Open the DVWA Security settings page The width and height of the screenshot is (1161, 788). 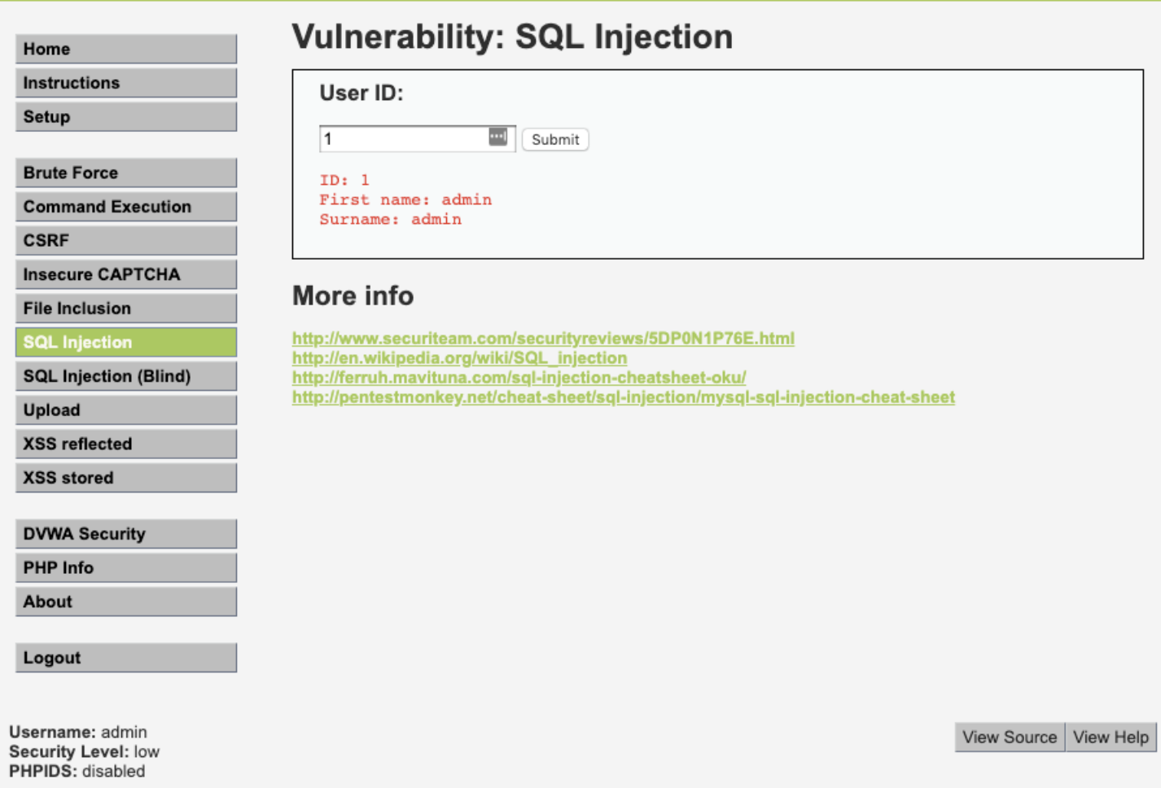(x=125, y=534)
